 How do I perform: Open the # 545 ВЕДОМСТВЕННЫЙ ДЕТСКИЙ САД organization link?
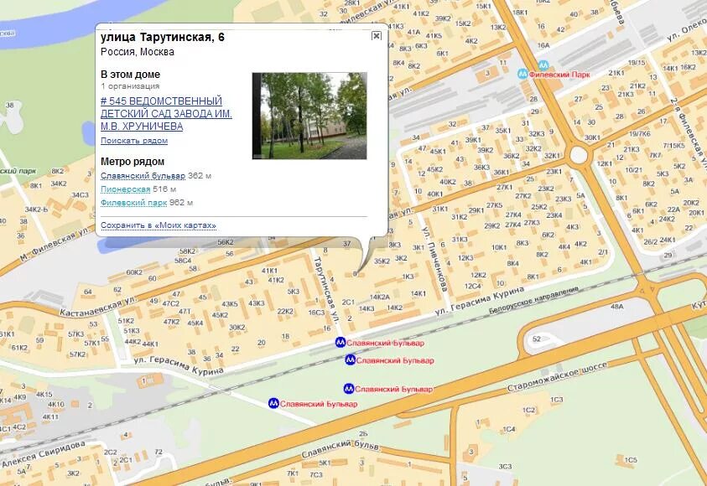pyautogui.click(x=166, y=113)
